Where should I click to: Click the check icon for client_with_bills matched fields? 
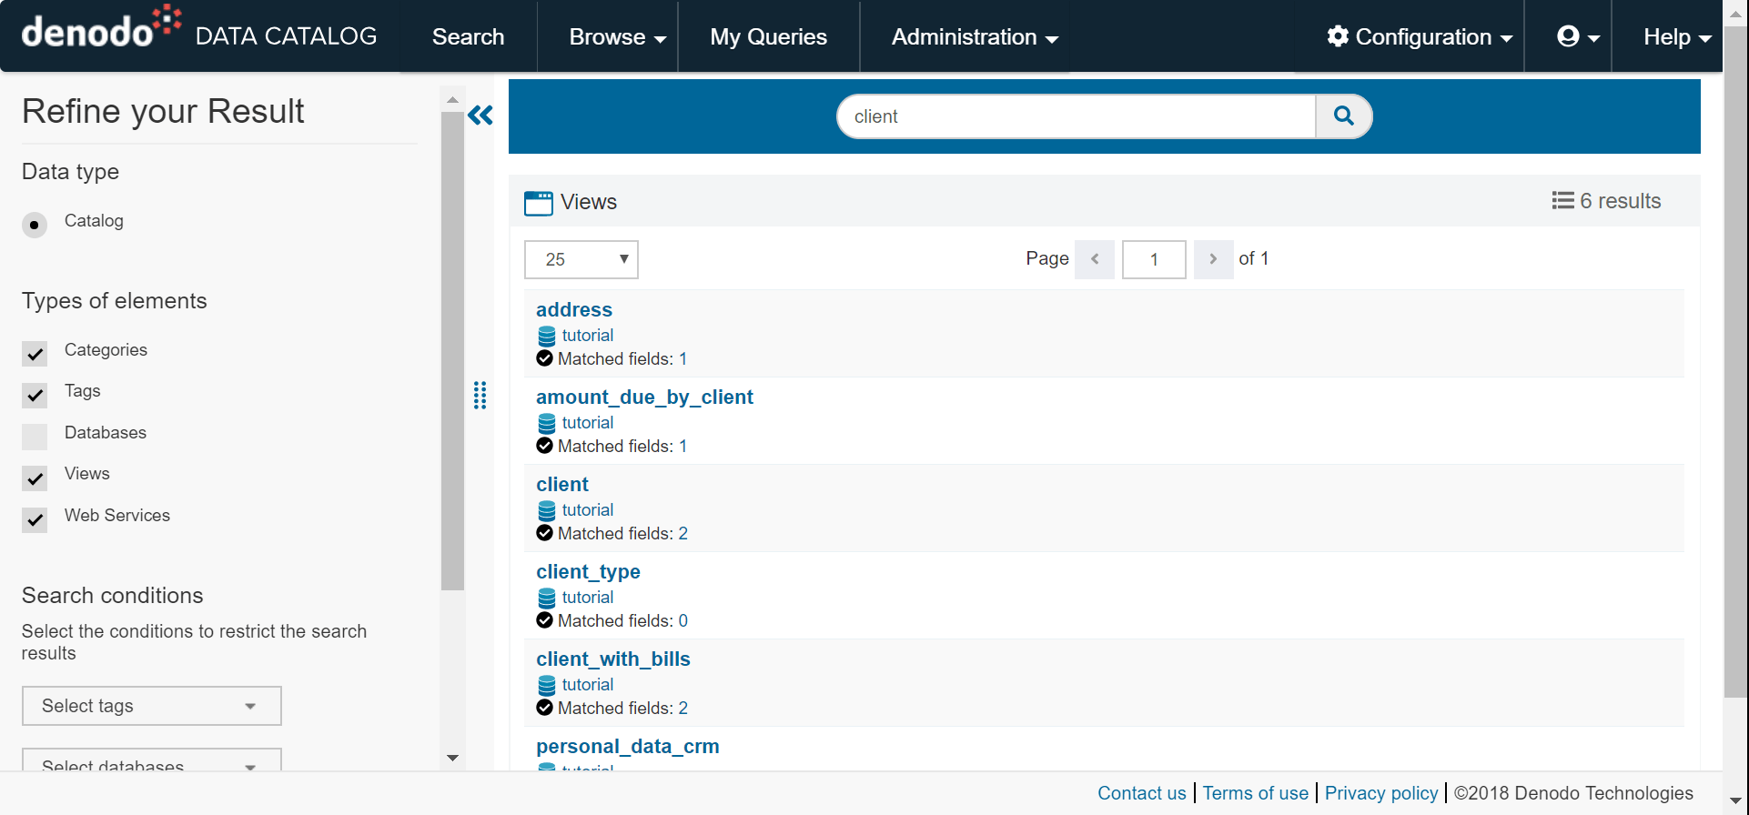click(545, 708)
